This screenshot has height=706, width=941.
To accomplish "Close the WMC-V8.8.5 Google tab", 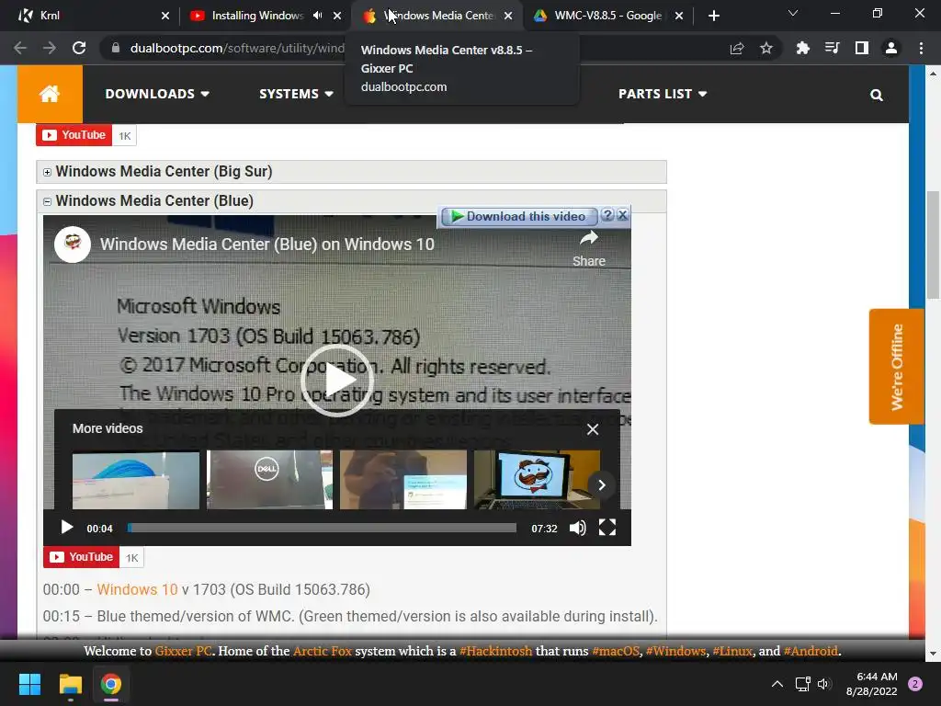I will 679,16.
